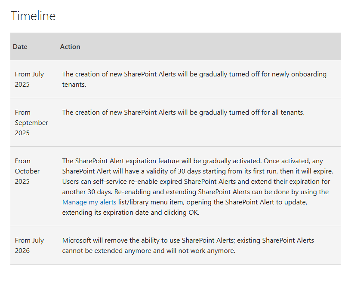Click the word 'tenants.' in first row
Viewport: 351px width, 283px height.
pyautogui.click(x=74, y=85)
